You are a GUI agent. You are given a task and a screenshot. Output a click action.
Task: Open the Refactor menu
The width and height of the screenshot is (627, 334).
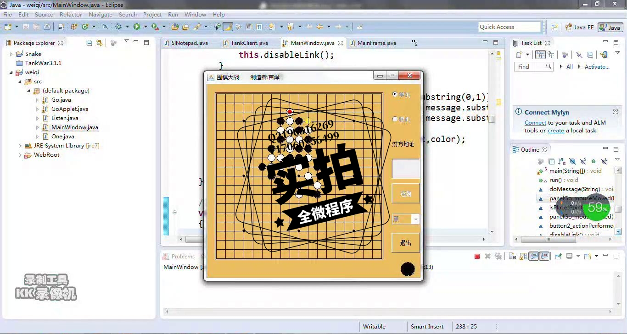point(71,15)
